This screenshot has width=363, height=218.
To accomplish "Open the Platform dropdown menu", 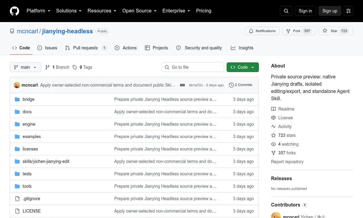I will point(38,11).
